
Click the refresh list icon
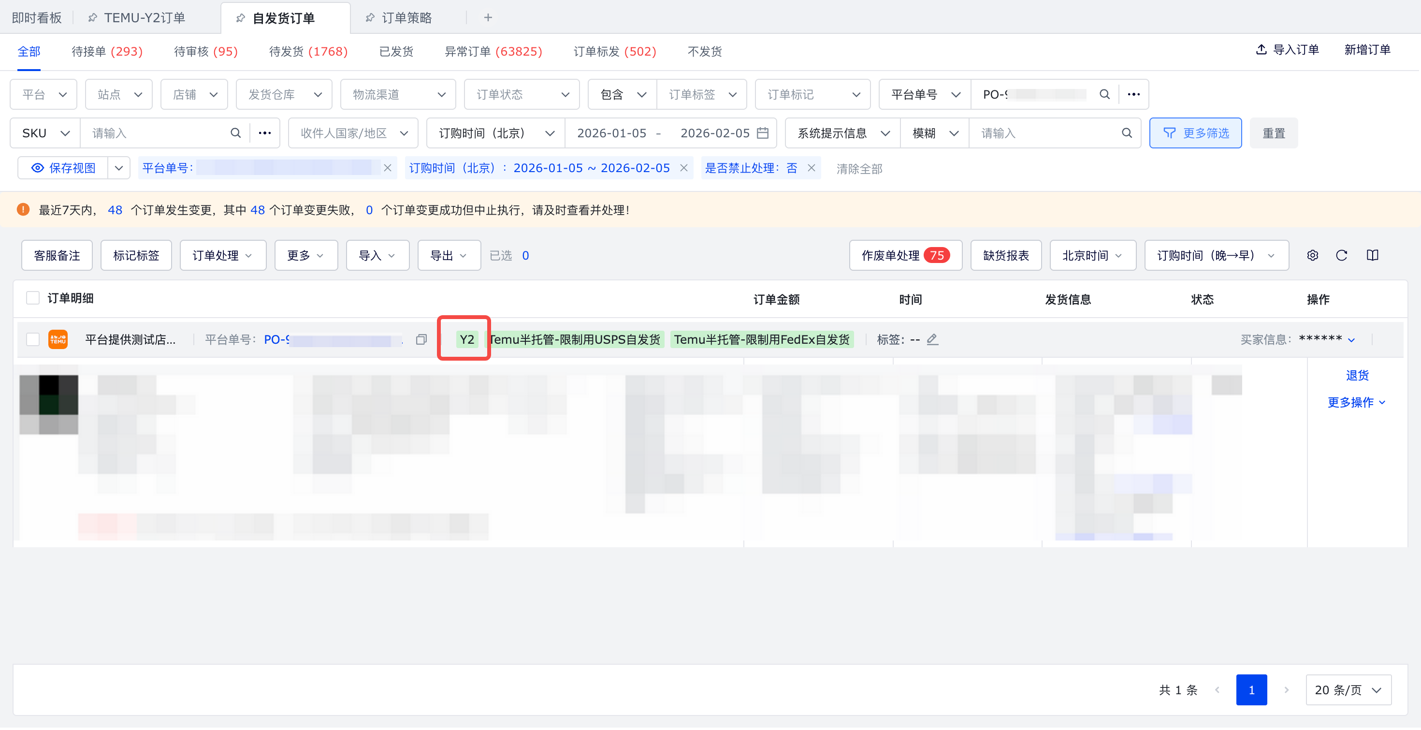(x=1342, y=255)
